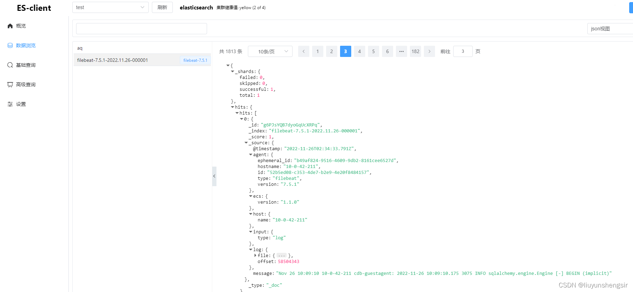633x292 pixels.
Task: Open the 10条/页 page size dropdown
Action: 270,51
